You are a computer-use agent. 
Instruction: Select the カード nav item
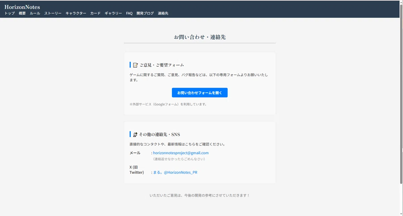[x=95, y=13]
